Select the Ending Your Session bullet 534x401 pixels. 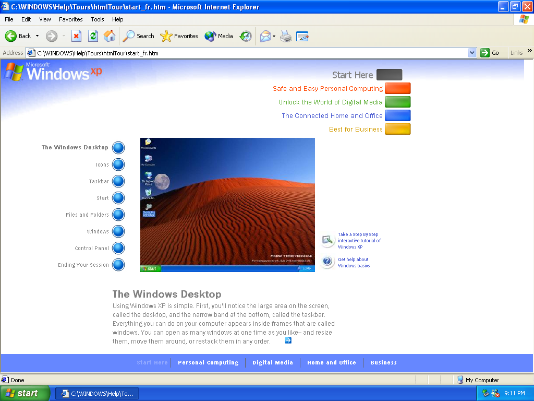[x=118, y=265]
